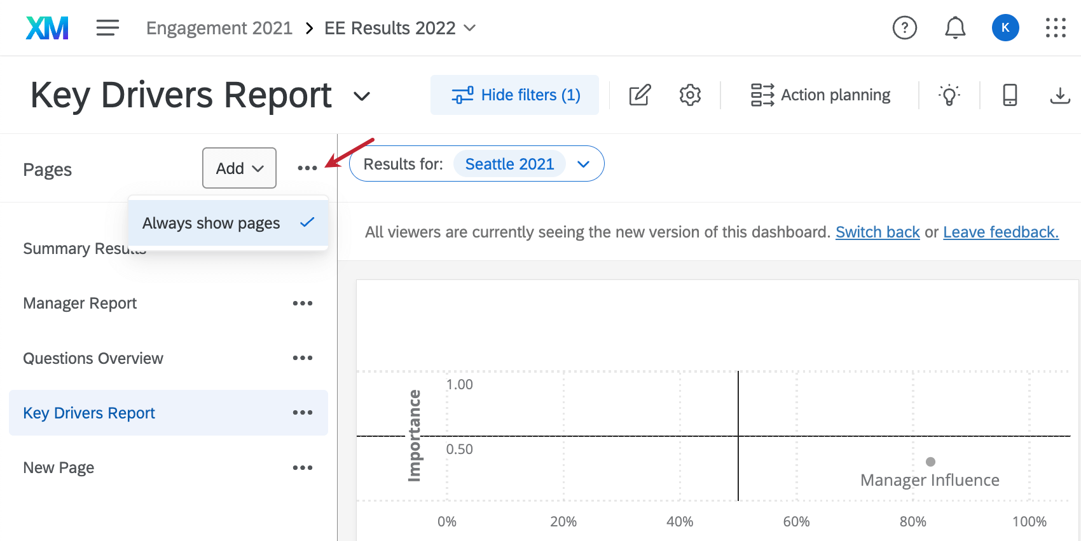Image resolution: width=1081 pixels, height=541 pixels.
Task: Open the notifications bell
Action: pos(954,28)
